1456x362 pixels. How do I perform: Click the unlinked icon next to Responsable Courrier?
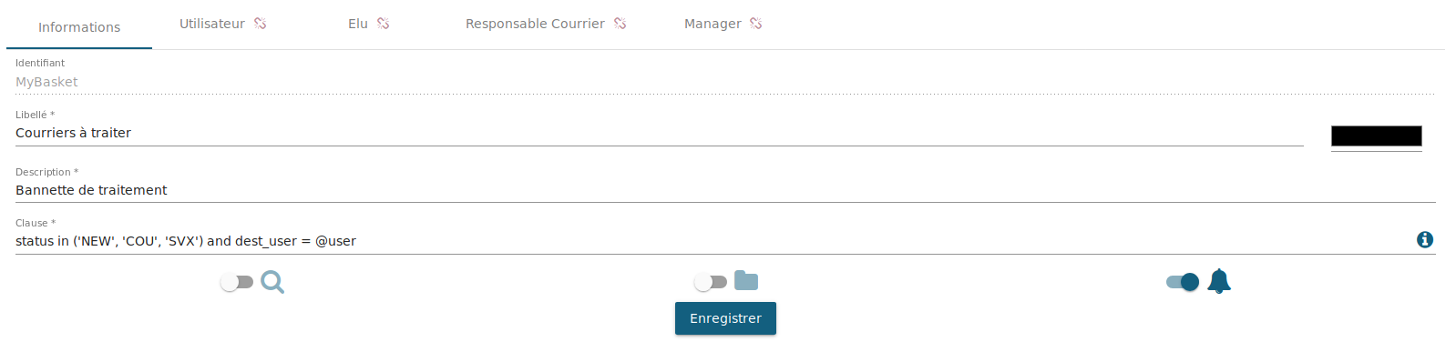pos(620,24)
